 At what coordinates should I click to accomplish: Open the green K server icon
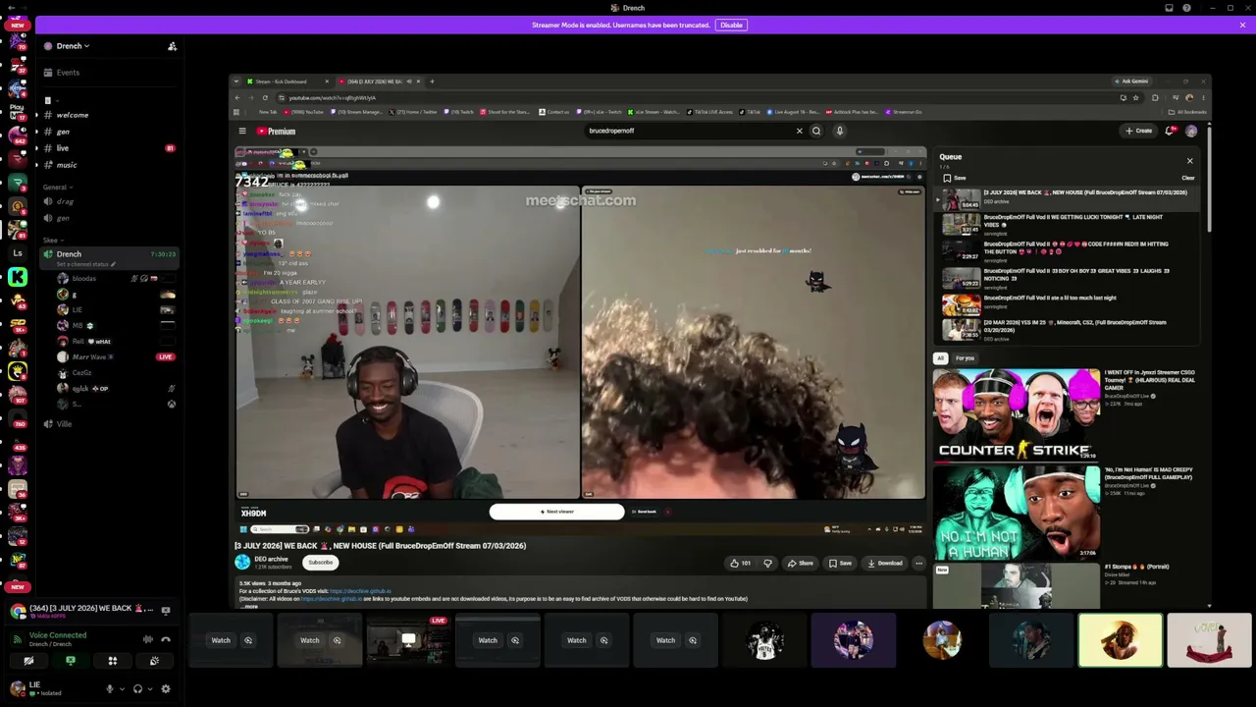point(18,278)
